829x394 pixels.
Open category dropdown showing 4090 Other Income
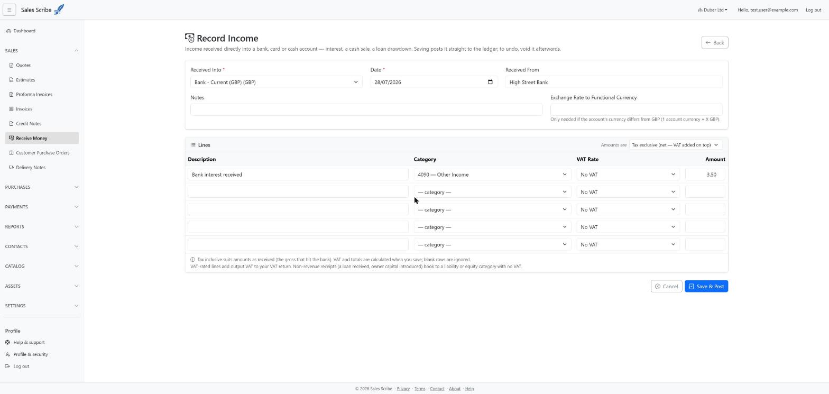tap(492, 175)
